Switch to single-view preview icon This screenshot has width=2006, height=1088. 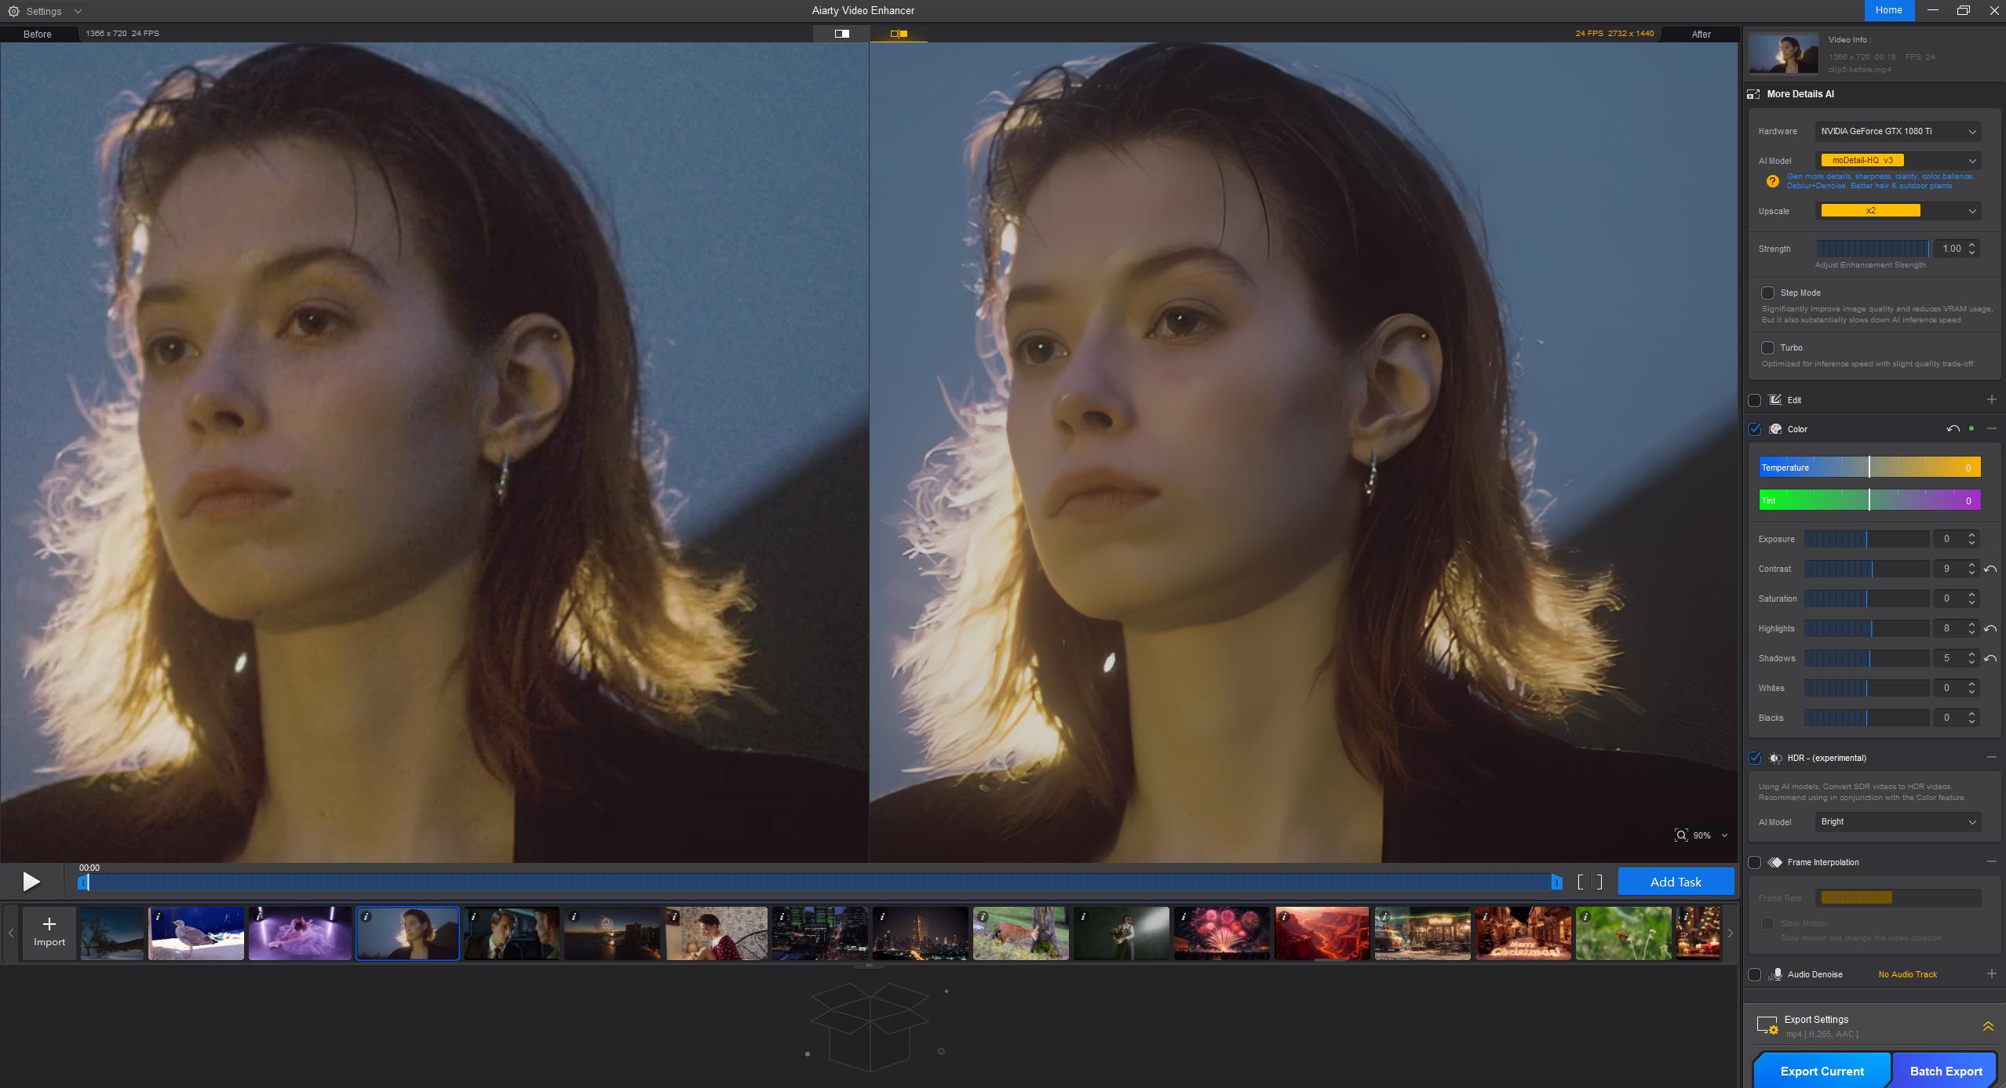tap(841, 34)
